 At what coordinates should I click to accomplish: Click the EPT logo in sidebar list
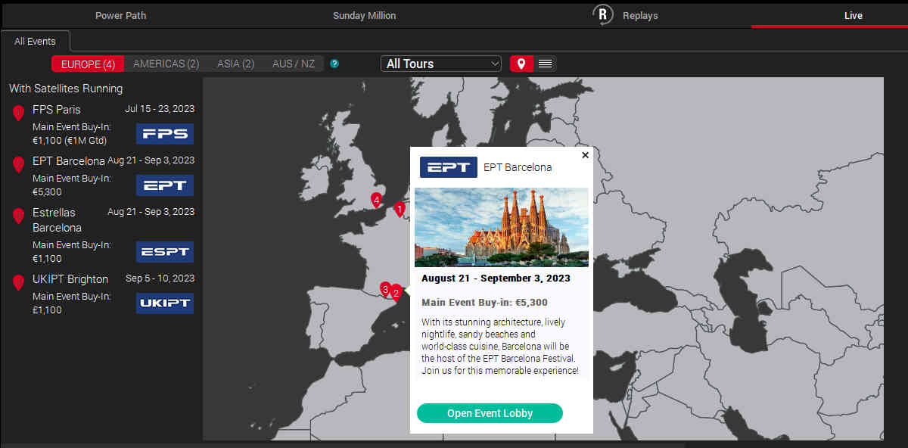(x=165, y=185)
